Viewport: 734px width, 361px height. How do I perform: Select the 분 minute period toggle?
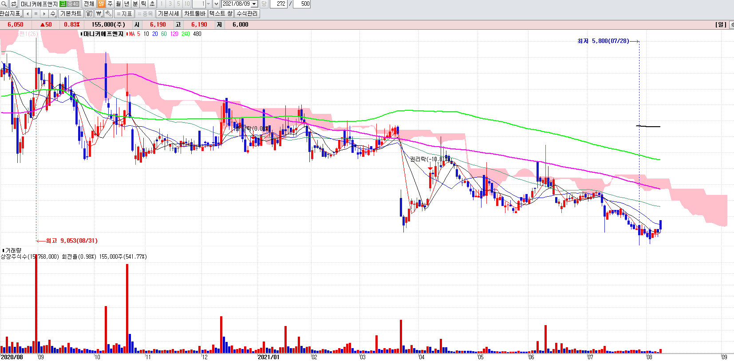(x=135, y=4)
